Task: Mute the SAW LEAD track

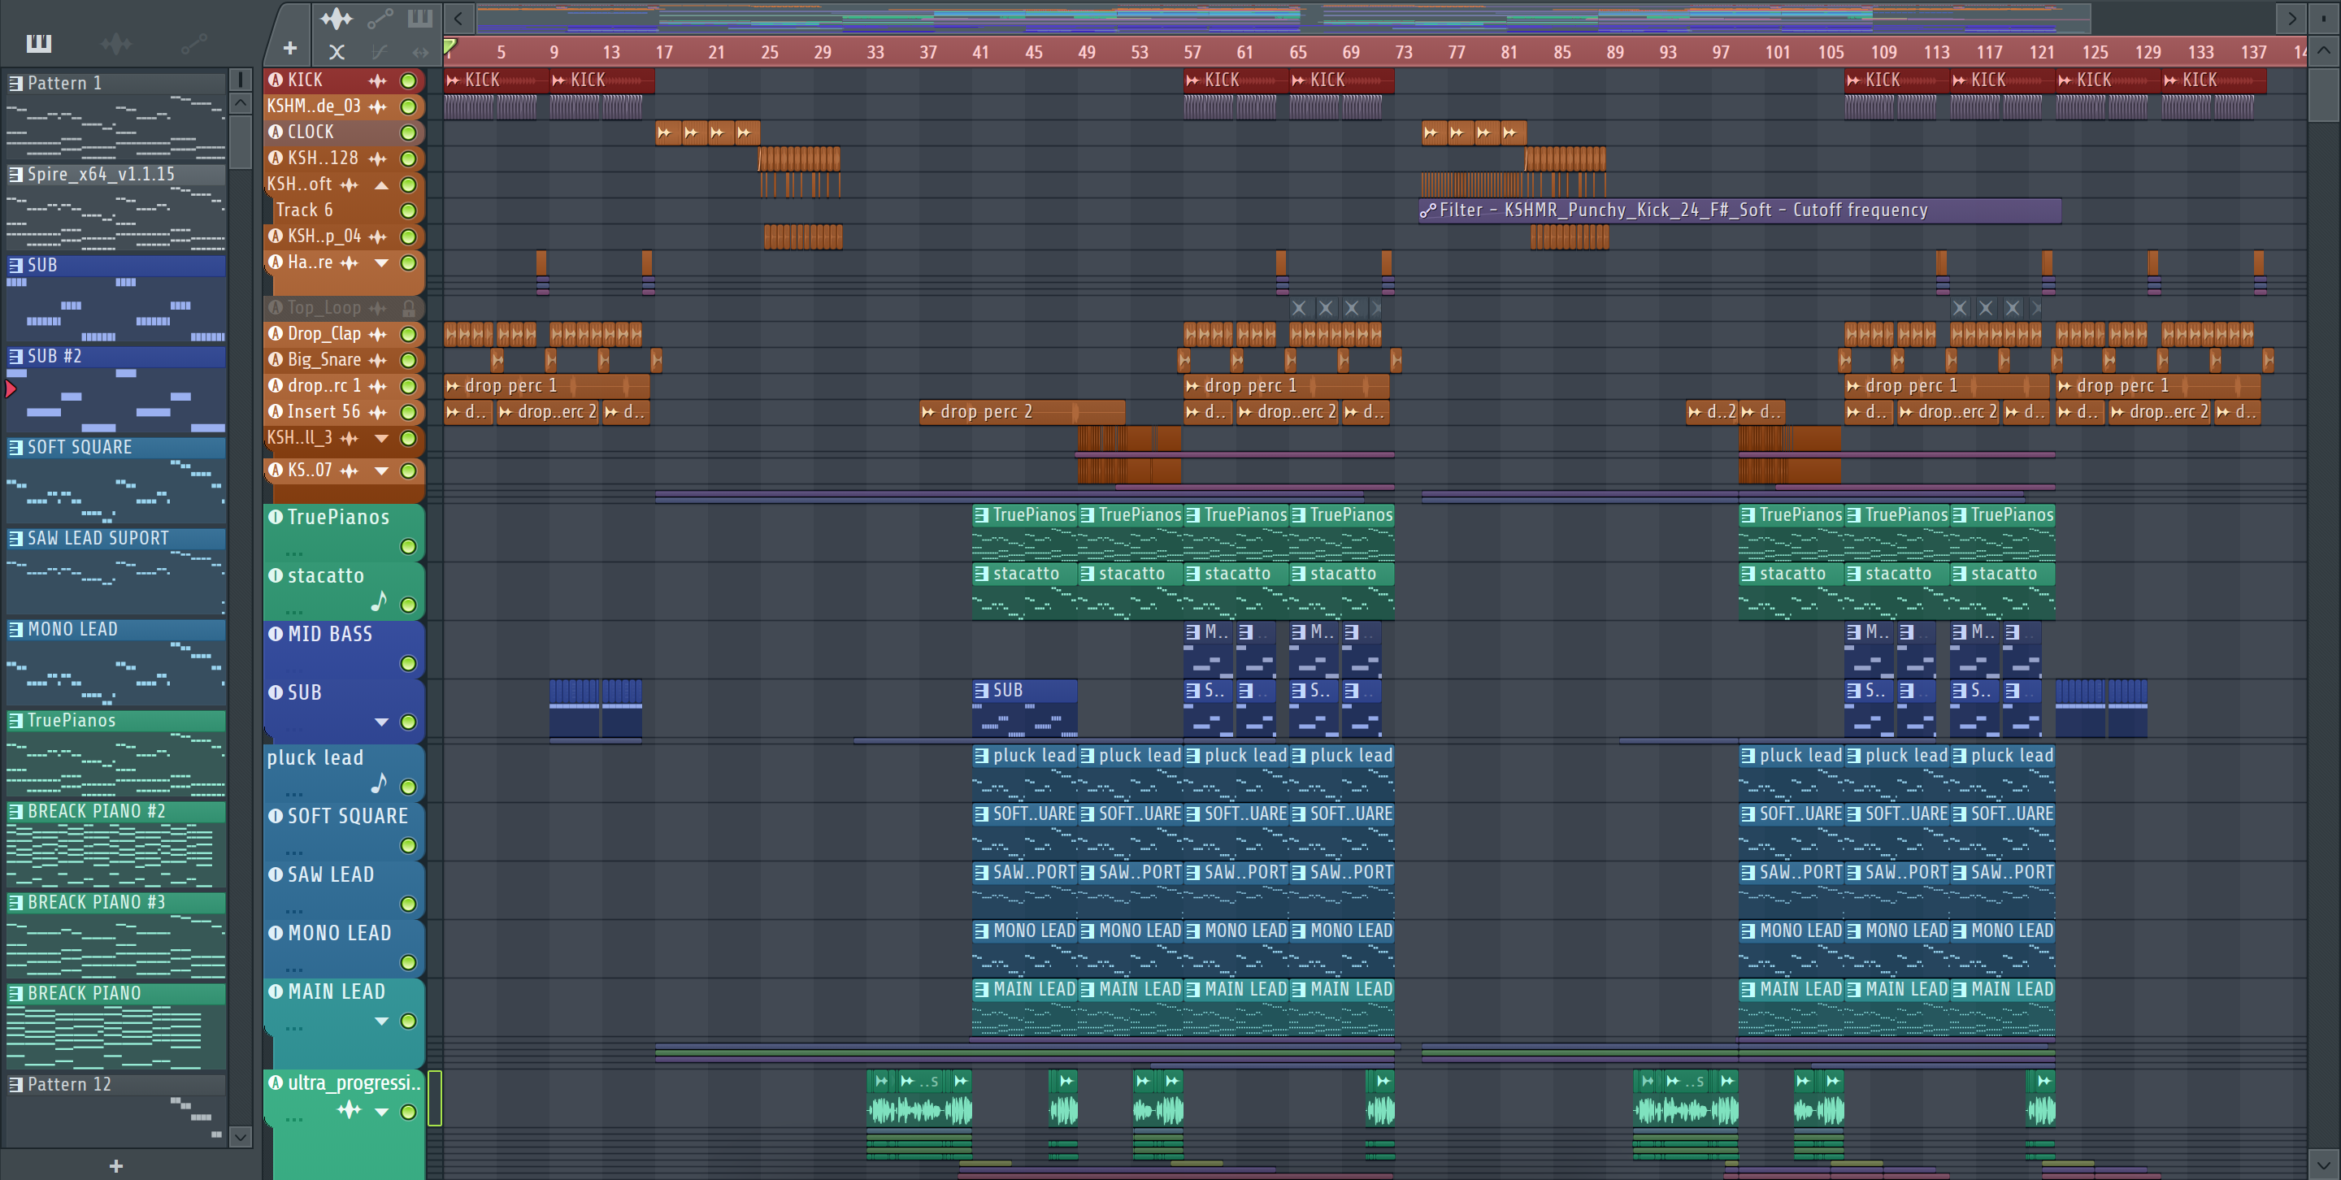Action: [409, 904]
